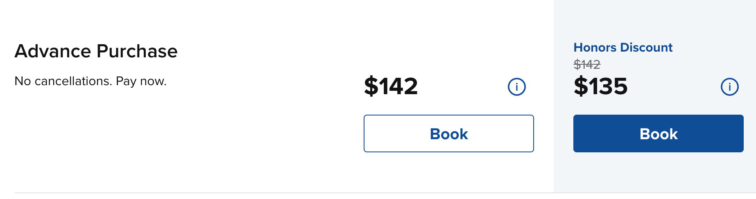This screenshot has height=199, width=756.
Task: Open the info icon beside the $135 rate
Action: tap(729, 87)
